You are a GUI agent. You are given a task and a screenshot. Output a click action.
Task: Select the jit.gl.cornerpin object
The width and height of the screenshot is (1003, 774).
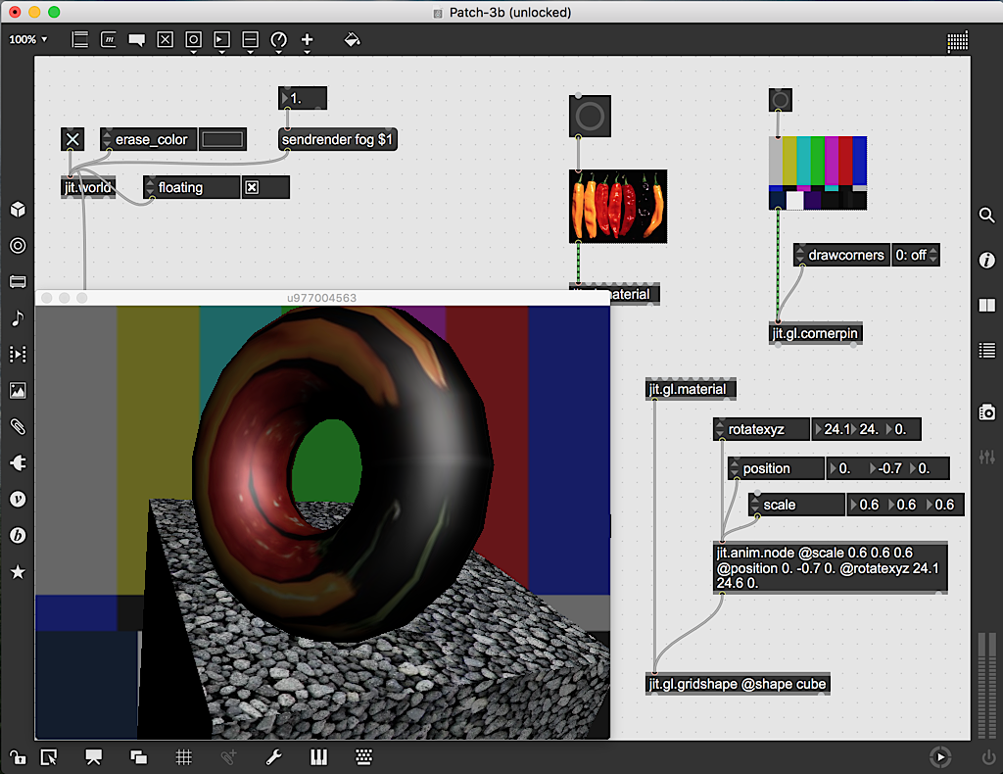pyautogui.click(x=816, y=334)
